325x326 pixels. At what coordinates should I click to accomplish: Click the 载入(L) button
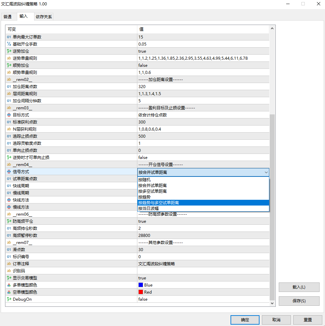click(x=299, y=287)
